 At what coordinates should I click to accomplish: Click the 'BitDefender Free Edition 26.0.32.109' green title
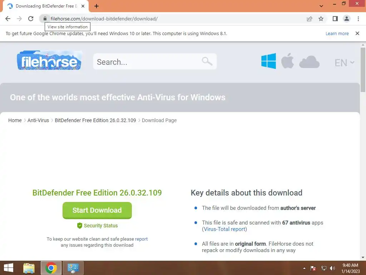click(97, 193)
